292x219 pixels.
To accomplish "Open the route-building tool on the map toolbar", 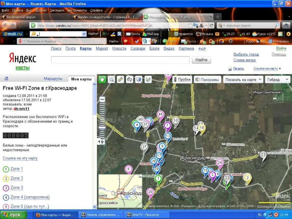I will pyautogui.click(x=130, y=79).
